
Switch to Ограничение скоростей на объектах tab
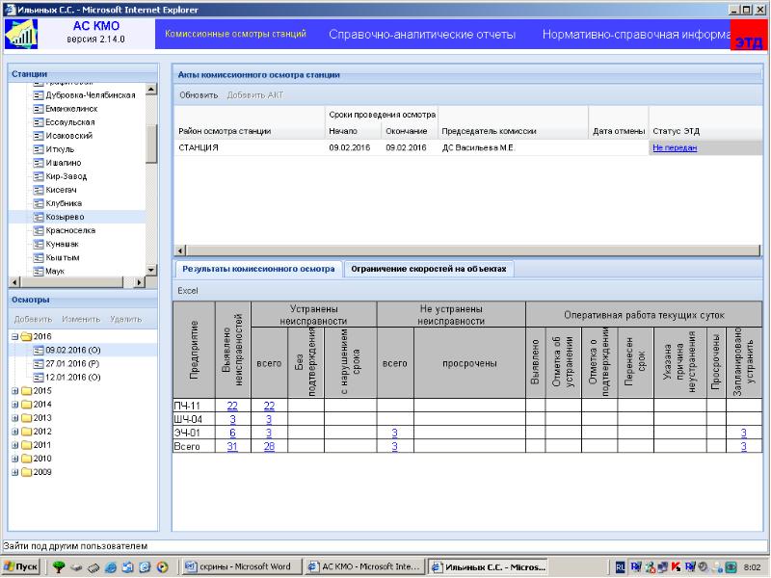(x=428, y=269)
